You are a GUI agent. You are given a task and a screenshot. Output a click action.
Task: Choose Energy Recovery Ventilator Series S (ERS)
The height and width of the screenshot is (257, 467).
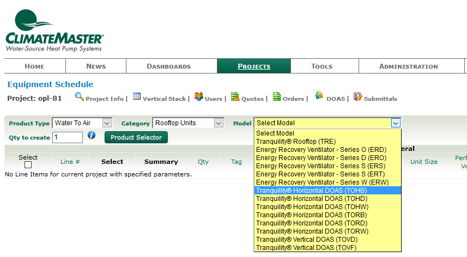click(327, 166)
